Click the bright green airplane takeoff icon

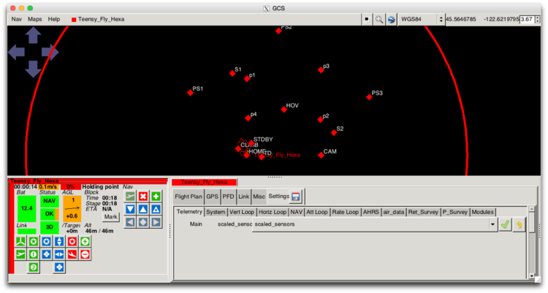coord(20,254)
